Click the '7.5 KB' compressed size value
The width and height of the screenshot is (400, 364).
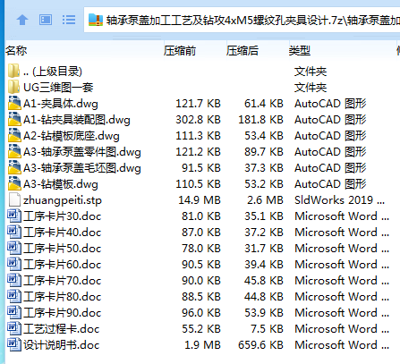pos(267,328)
